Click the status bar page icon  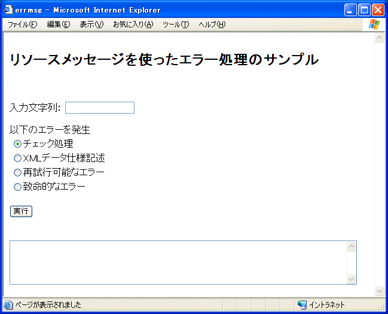(8, 305)
